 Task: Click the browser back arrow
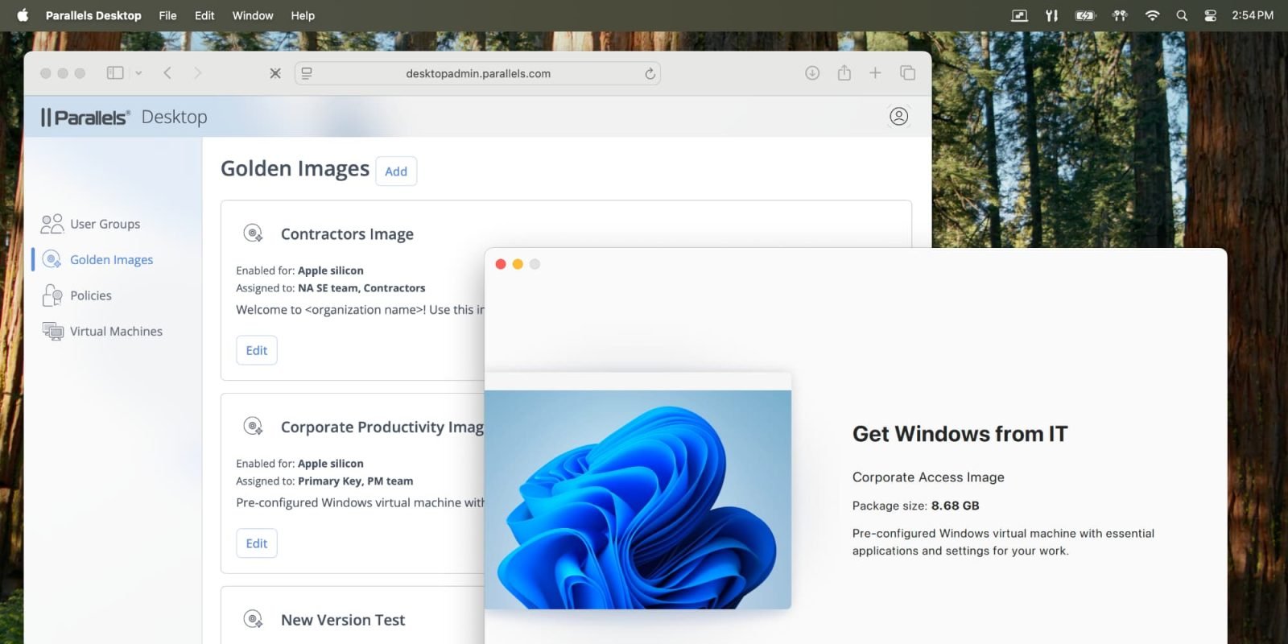tap(167, 73)
